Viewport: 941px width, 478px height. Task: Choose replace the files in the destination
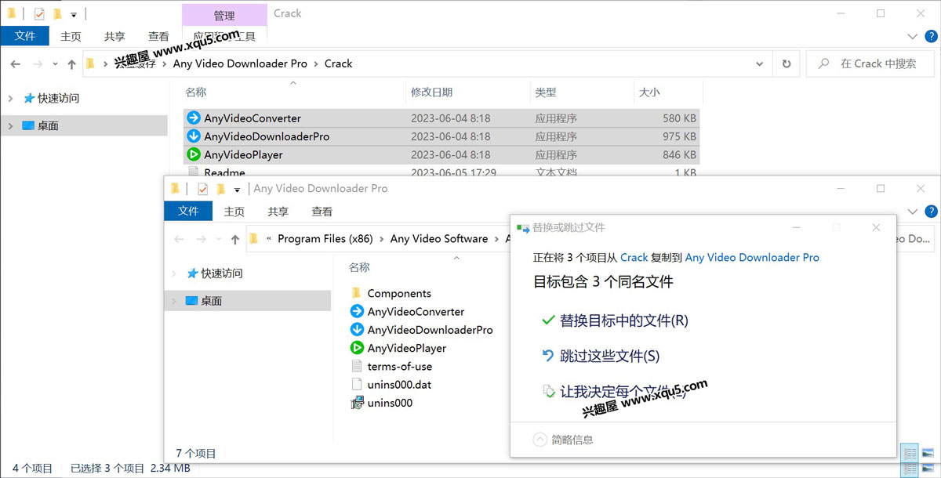(x=615, y=320)
